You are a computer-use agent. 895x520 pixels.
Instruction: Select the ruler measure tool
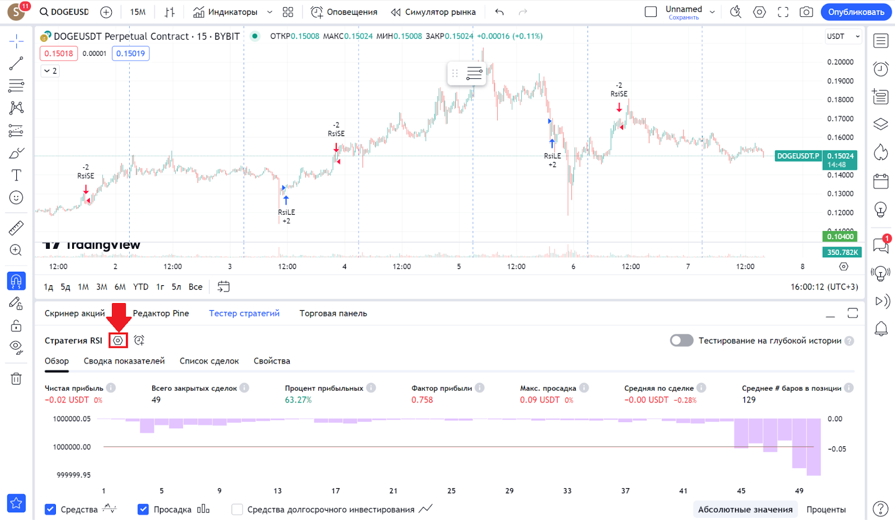tap(16, 228)
